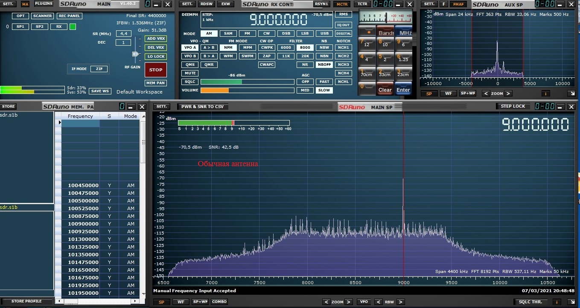580x308 pixels.
Task: Click SAVE WS button
Action: point(100,91)
